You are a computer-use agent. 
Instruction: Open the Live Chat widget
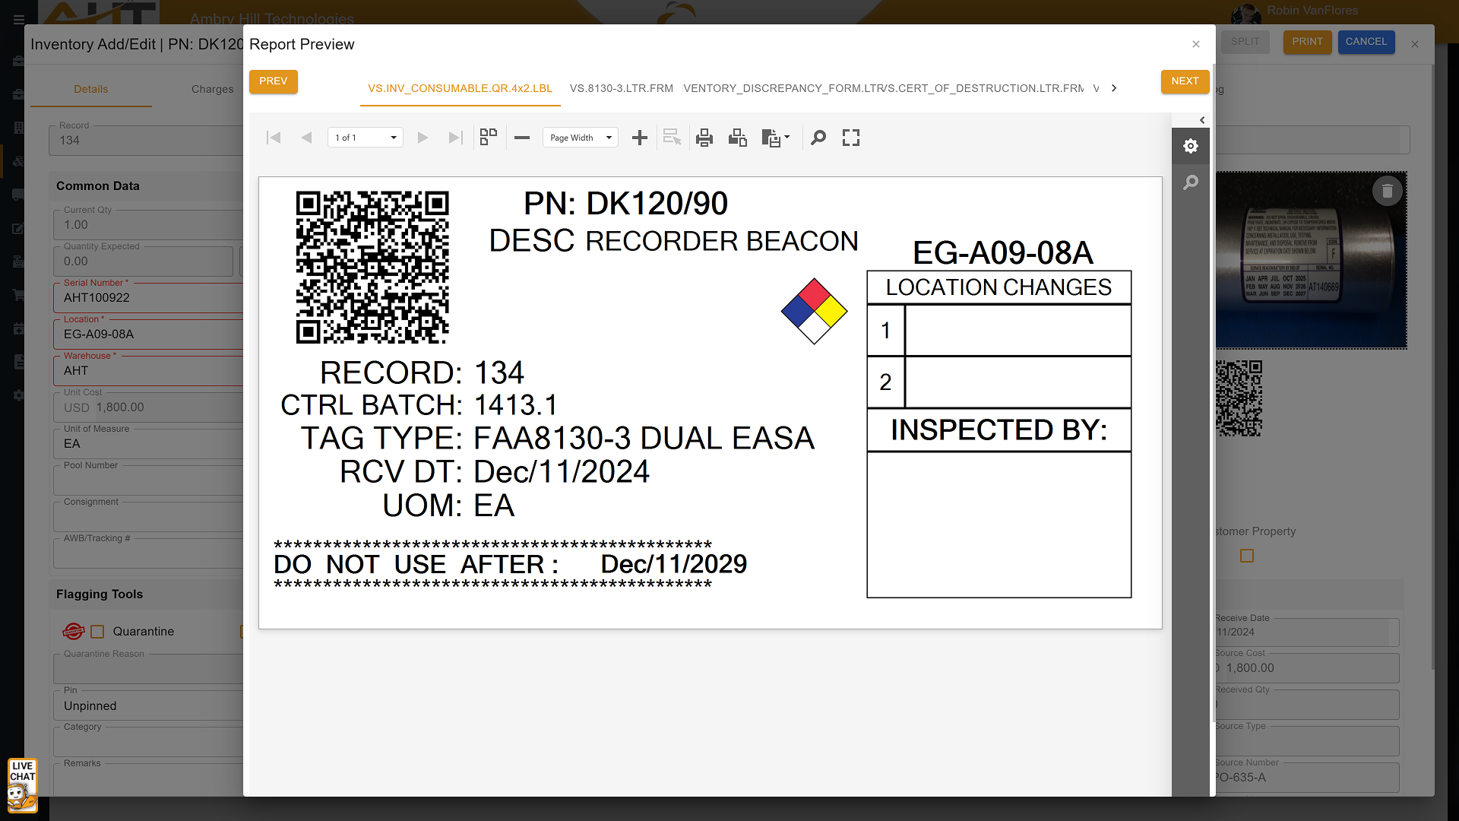point(22,785)
